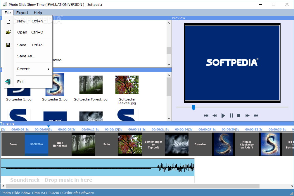Open the Help menu
Viewport: 294px width, 196px height.
pos(38,13)
